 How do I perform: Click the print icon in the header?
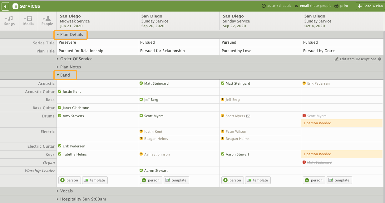click(x=336, y=5)
